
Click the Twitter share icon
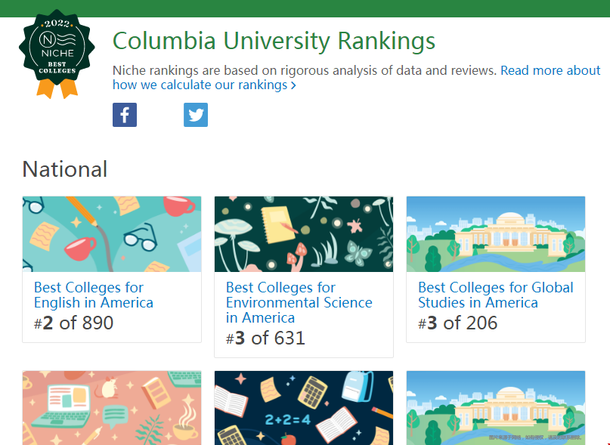click(x=196, y=115)
